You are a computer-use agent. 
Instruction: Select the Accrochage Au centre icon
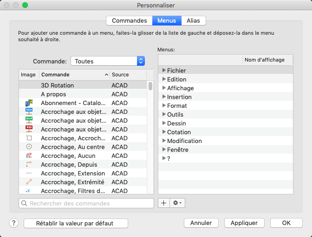tap(29, 147)
